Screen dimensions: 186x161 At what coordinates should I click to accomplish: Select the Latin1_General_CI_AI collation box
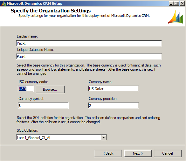point(61,137)
